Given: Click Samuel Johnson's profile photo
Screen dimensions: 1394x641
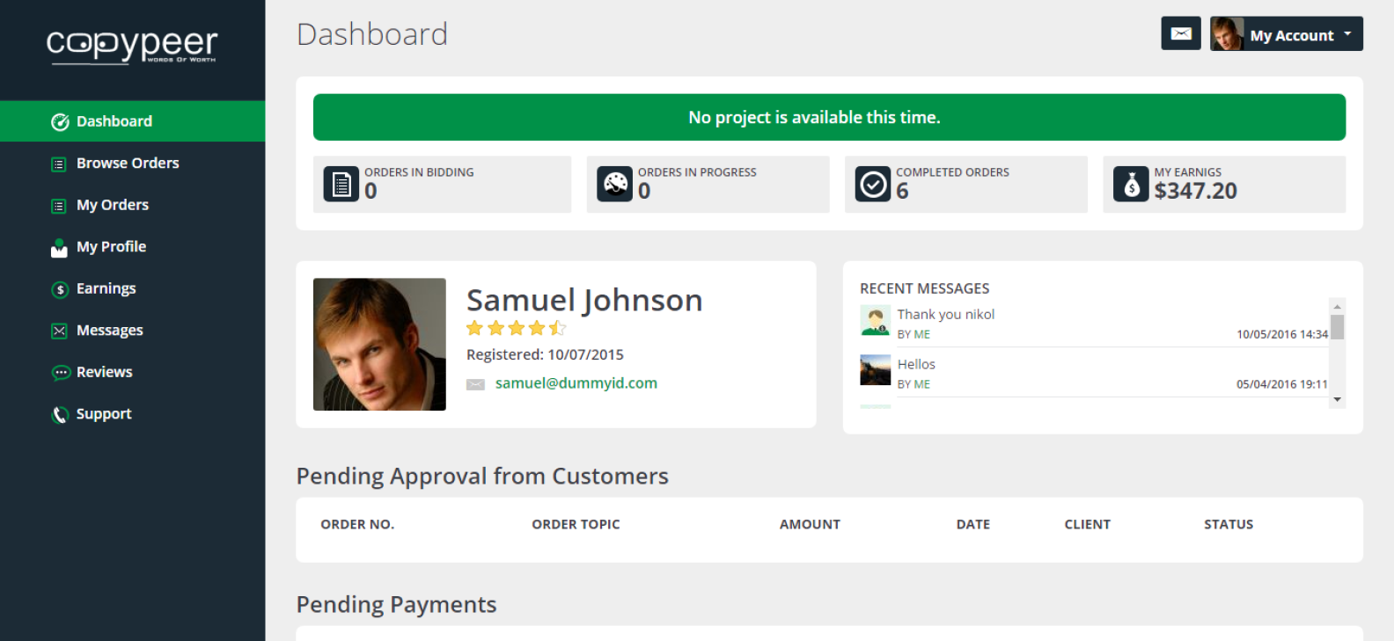Looking at the screenshot, I should tap(379, 345).
